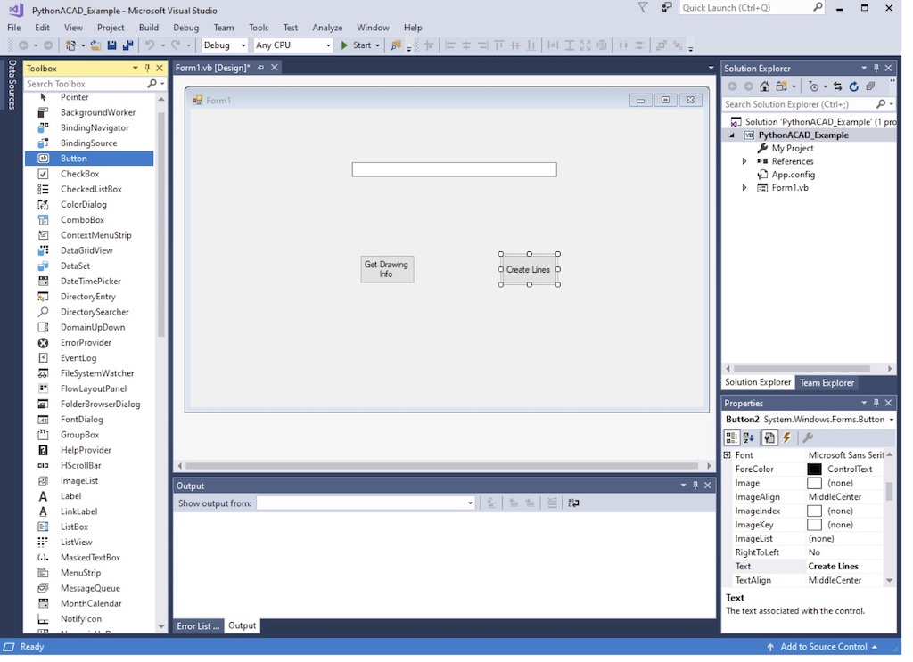Select My Project in Solution Explorer
Viewport: 913px width, 662px height.
tap(793, 148)
